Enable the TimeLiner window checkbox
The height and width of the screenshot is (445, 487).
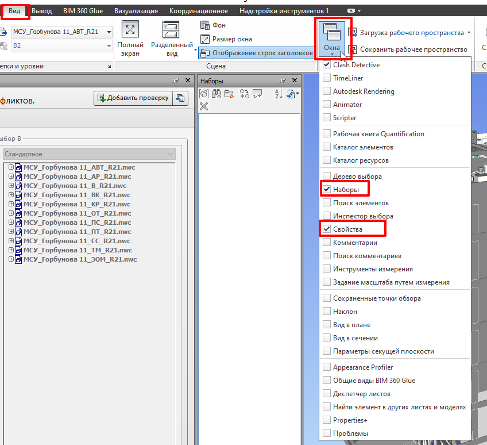[327, 78]
